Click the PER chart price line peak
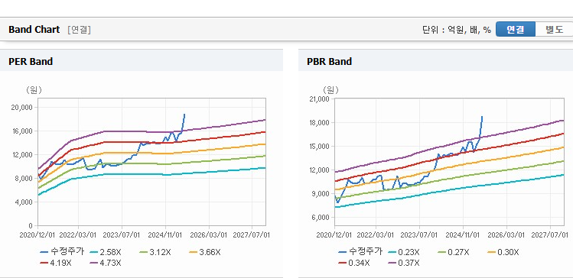Image resolution: width=573 pixels, height=278 pixels. pyautogui.click(x=184, y=115)
